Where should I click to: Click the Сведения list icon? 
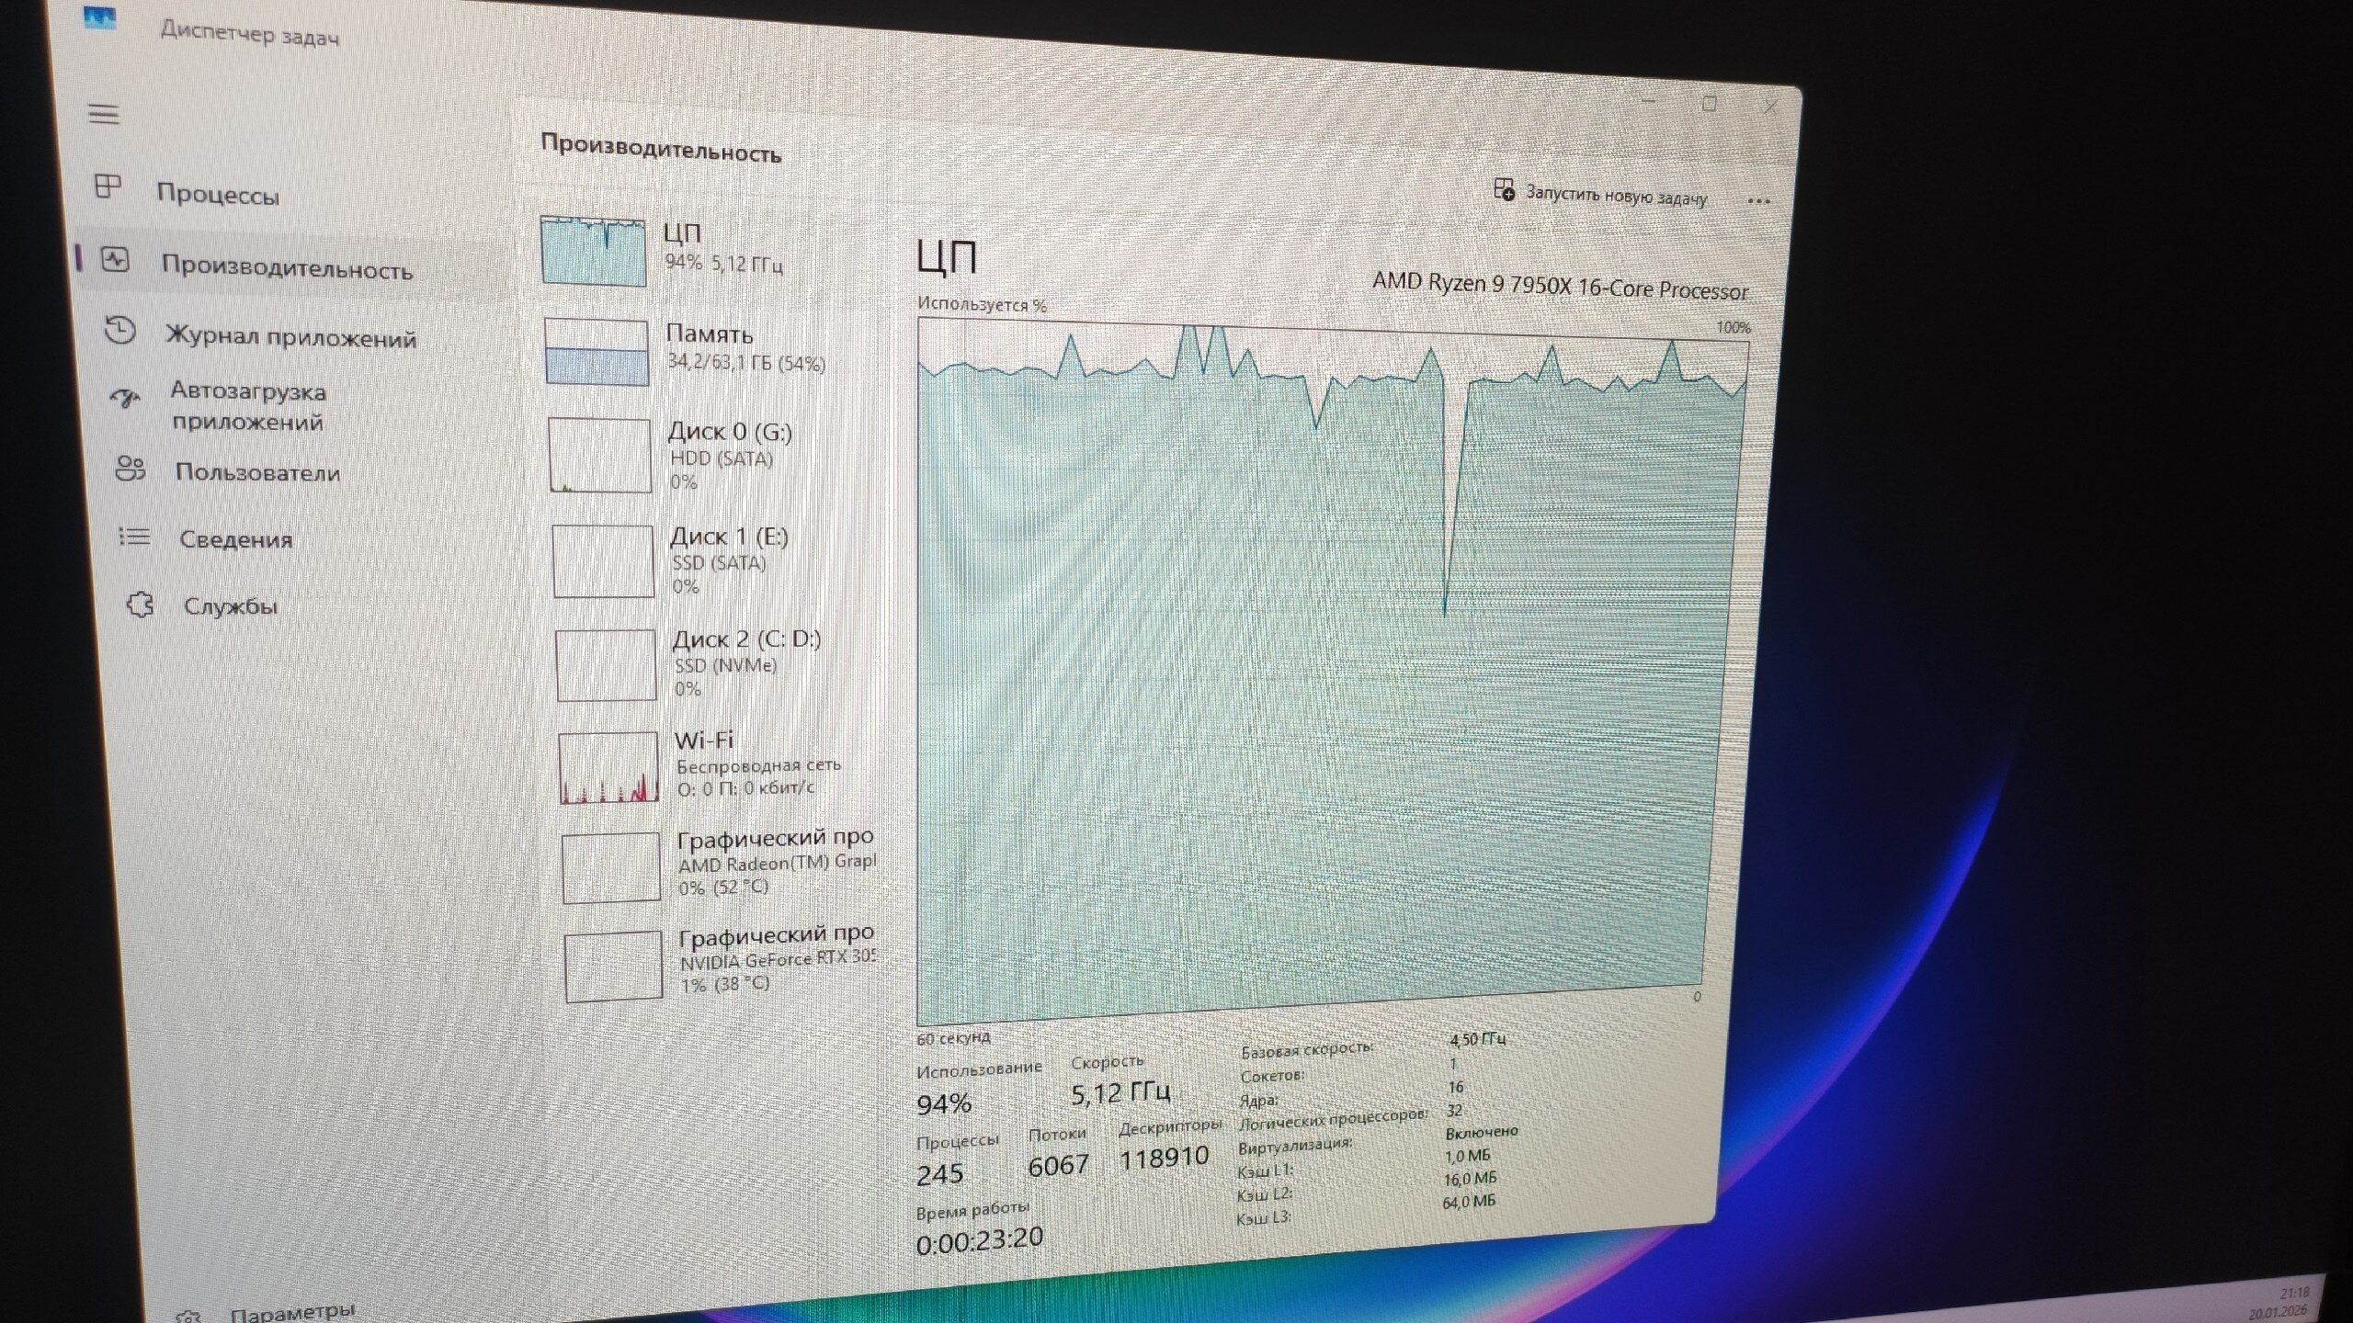click(x=134, y=537)
